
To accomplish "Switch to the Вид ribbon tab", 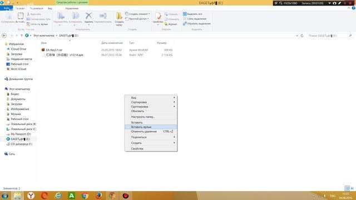I will pos(50,8).
